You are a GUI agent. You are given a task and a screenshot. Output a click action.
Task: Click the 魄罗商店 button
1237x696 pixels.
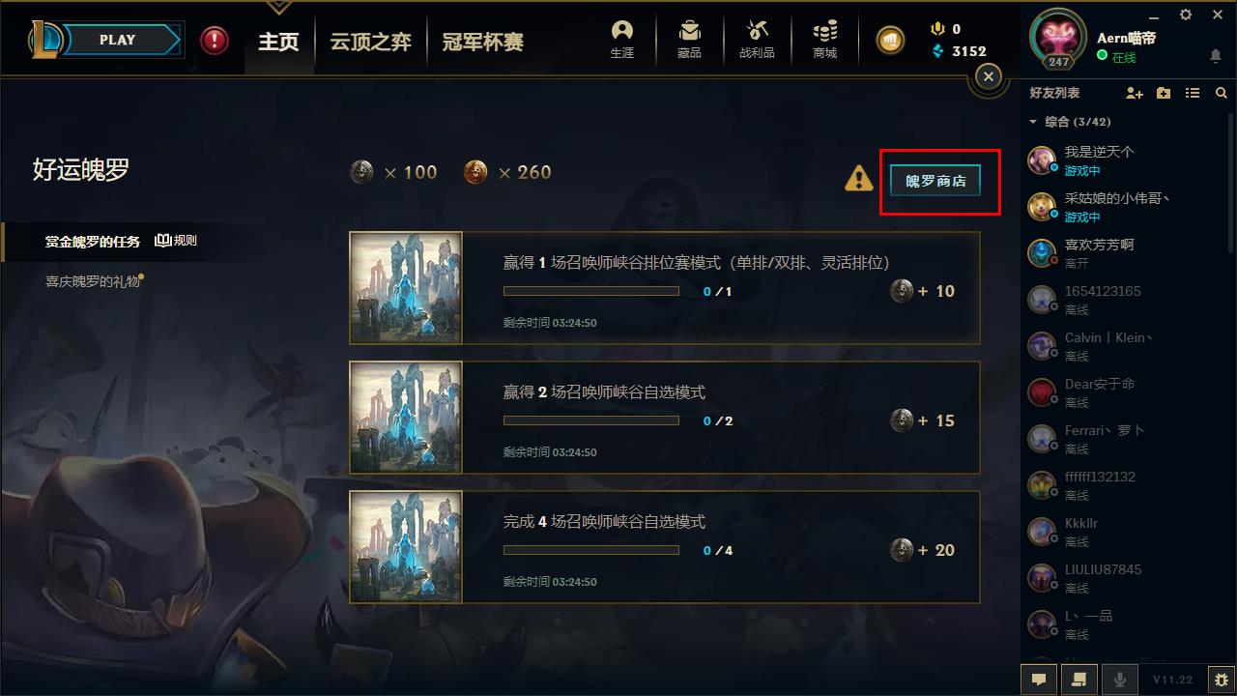click(935, 181)
